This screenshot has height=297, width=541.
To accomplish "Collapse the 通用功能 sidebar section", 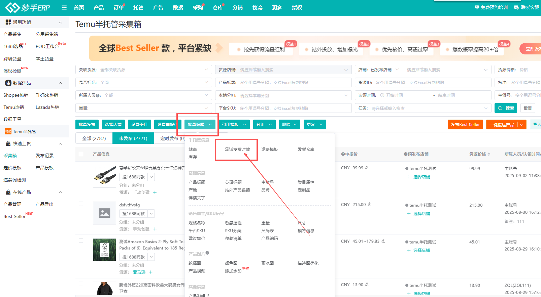I will 61,23.
